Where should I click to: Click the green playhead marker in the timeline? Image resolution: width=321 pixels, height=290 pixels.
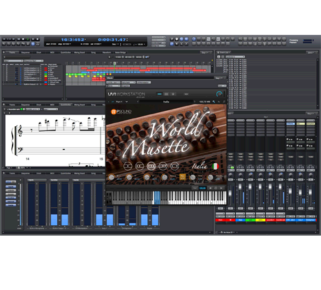pyautogui.click(x=114, y=63)
